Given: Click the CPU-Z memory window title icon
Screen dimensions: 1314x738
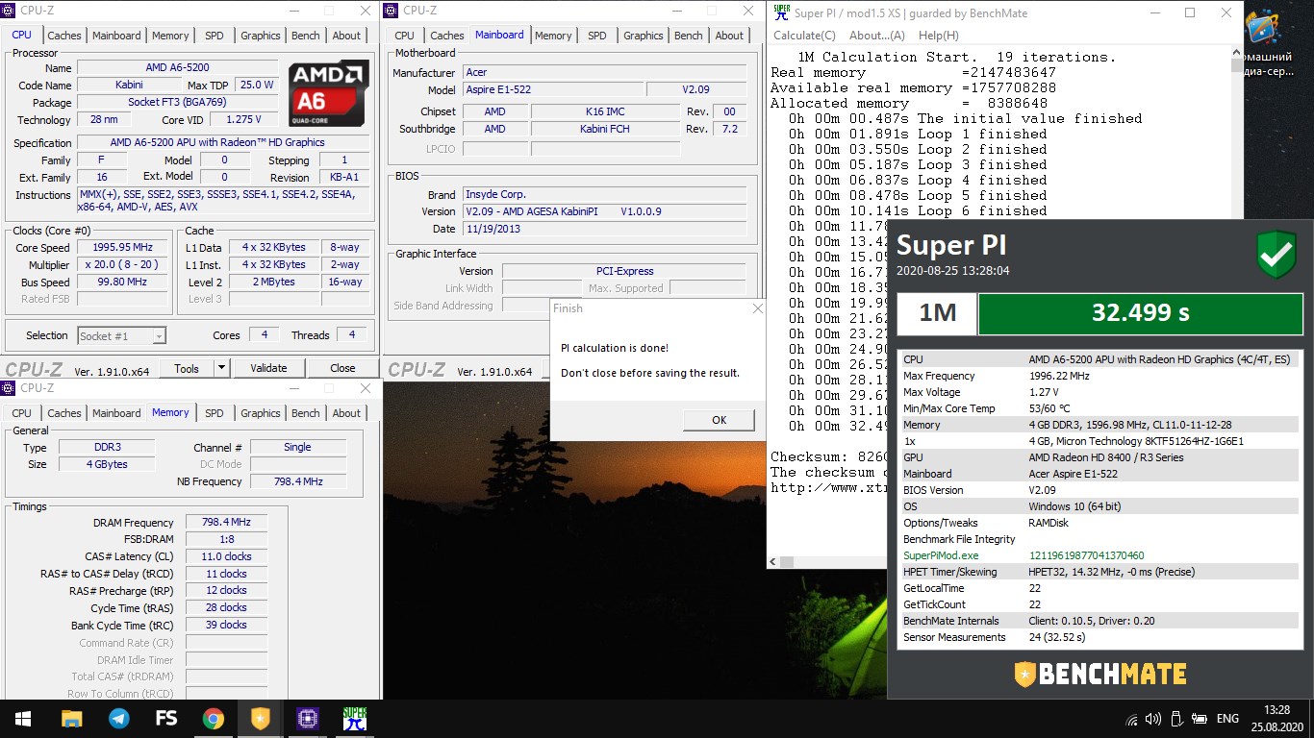Looking at the screenshot, I should click(x=10, y=388).
